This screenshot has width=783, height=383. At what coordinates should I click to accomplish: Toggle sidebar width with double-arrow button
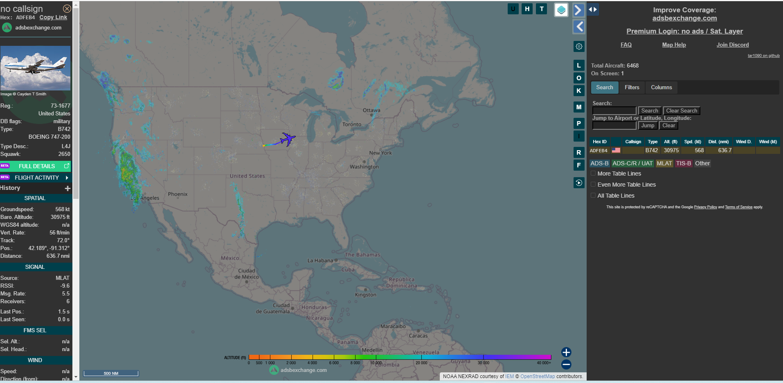[x=593, y=9]
